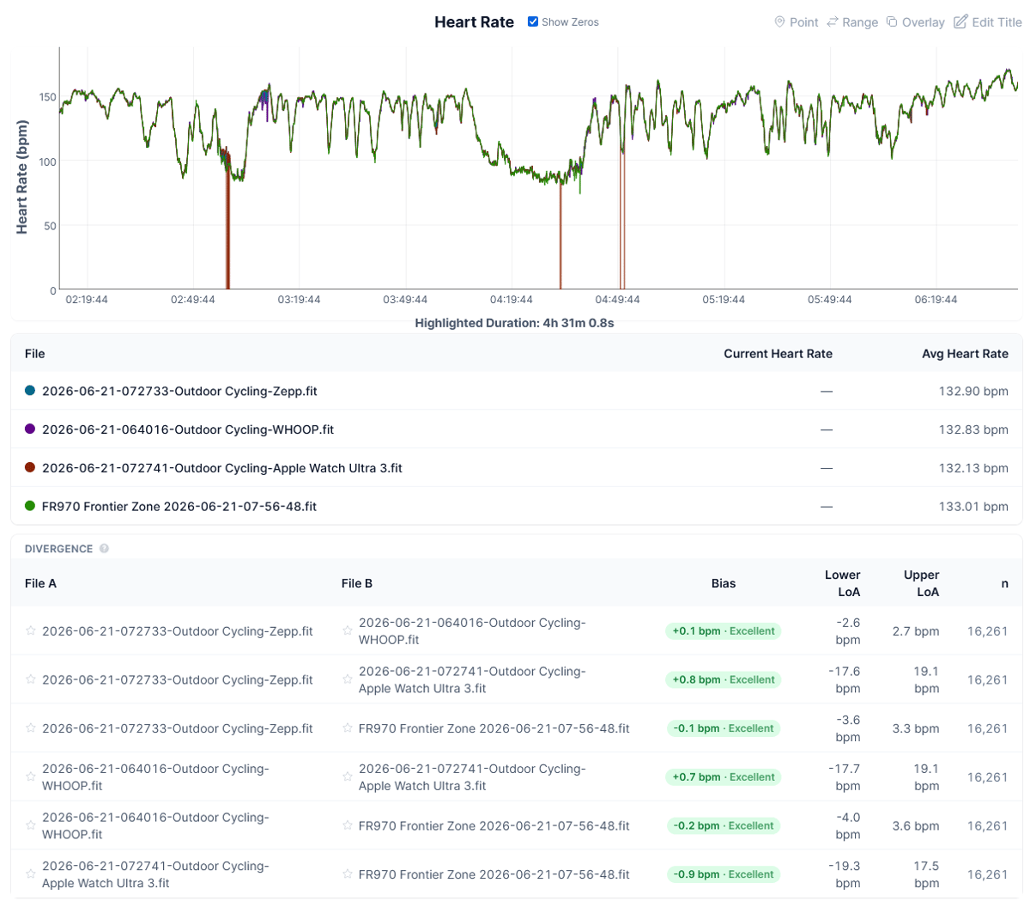
Task: Star File A WHOOP in the -0.2 bpm row
Action: point(31,825)
